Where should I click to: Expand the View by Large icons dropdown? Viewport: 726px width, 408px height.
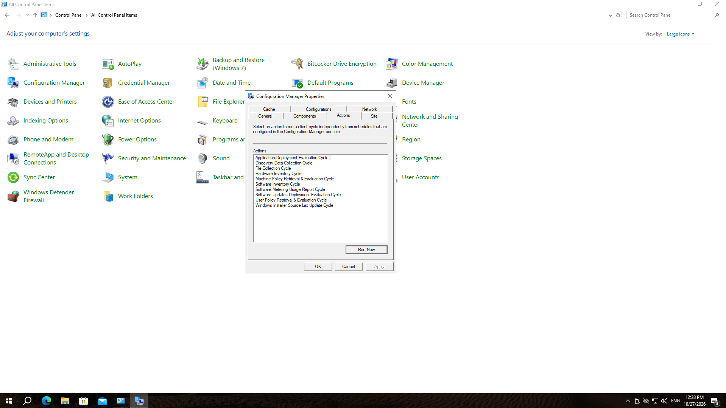681,34
